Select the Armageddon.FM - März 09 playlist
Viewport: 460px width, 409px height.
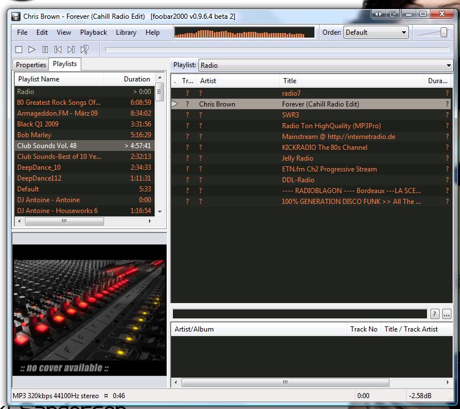pyautogui.click(x=85, y=113)
